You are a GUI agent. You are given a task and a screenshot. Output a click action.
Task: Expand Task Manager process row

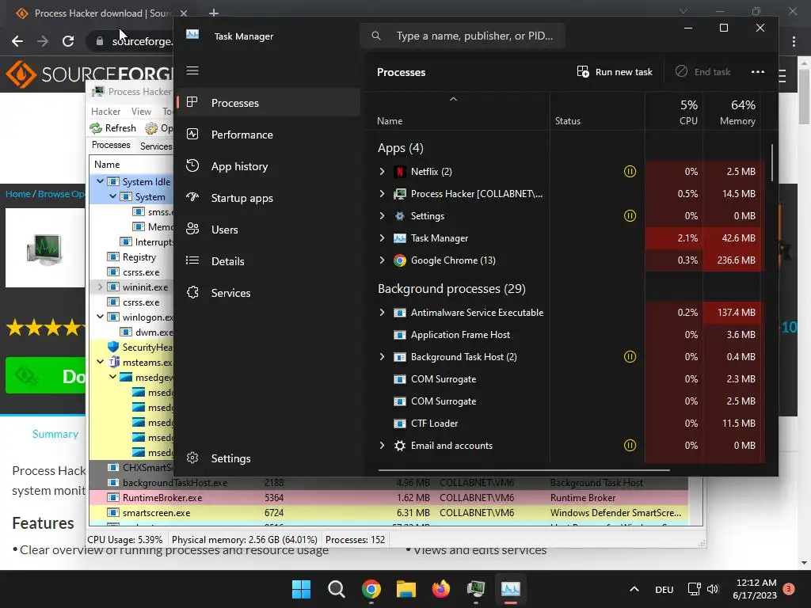(x=382, y=237)
